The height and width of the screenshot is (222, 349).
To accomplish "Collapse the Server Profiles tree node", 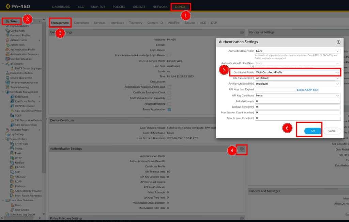I will (x=3, y=139).
